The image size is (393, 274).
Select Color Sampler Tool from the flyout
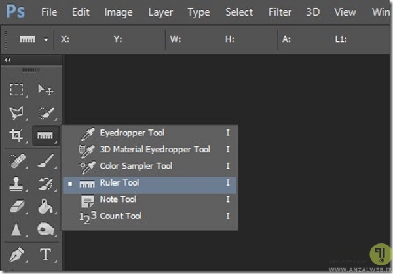[x=136, y=166]
